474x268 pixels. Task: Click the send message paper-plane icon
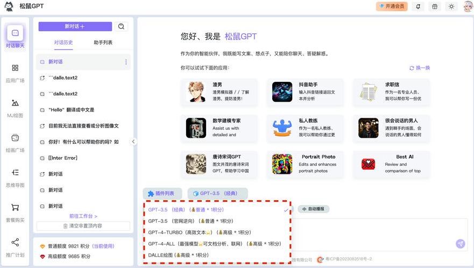pyautogui.click(x=461, y=243)
